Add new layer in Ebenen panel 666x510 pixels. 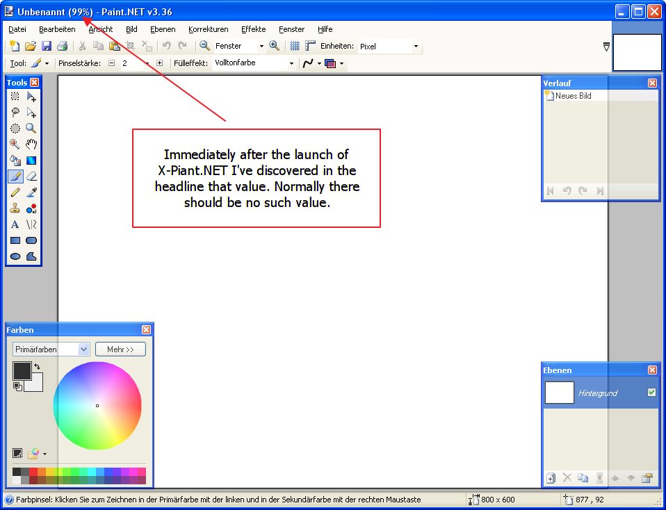(551, 478)
